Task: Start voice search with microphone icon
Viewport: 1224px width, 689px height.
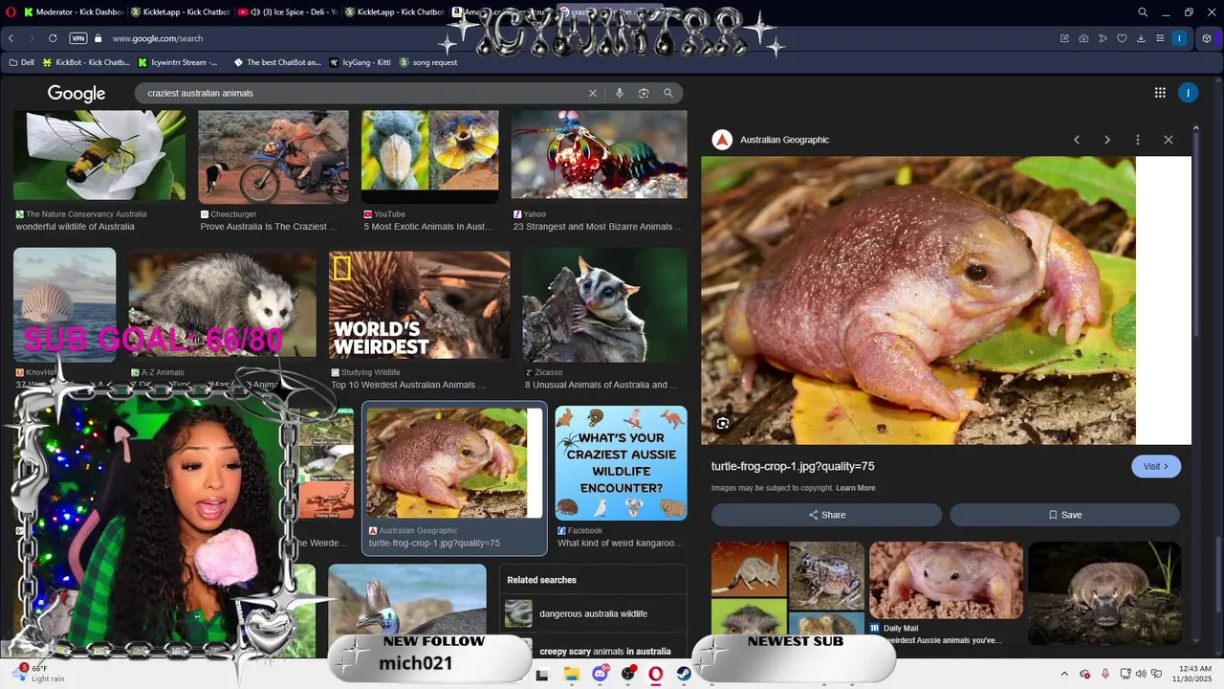Action: click(x=620, y=93)
